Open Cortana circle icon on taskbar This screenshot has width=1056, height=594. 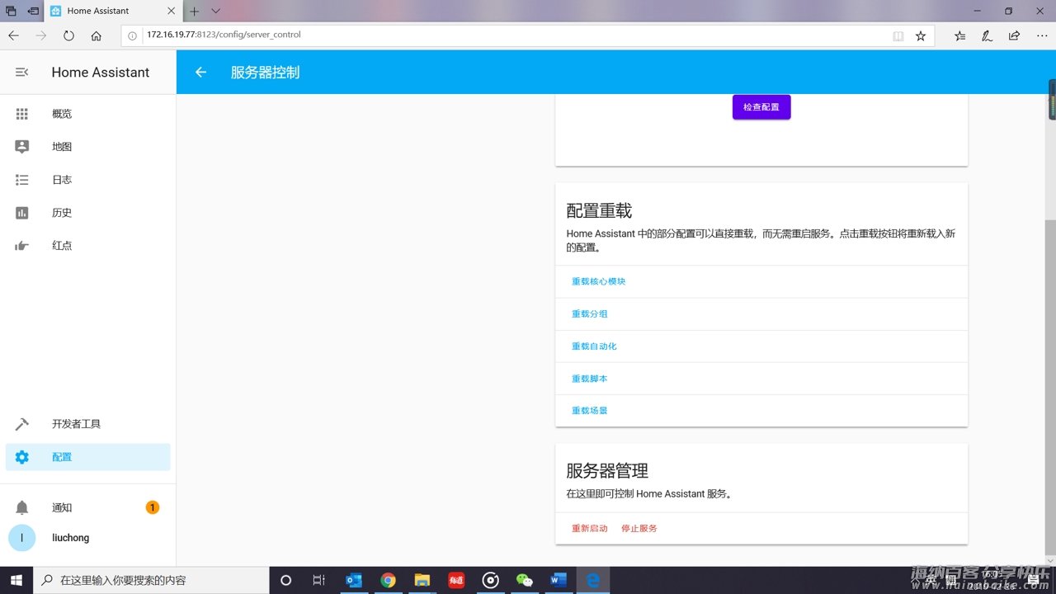point(286,580)
